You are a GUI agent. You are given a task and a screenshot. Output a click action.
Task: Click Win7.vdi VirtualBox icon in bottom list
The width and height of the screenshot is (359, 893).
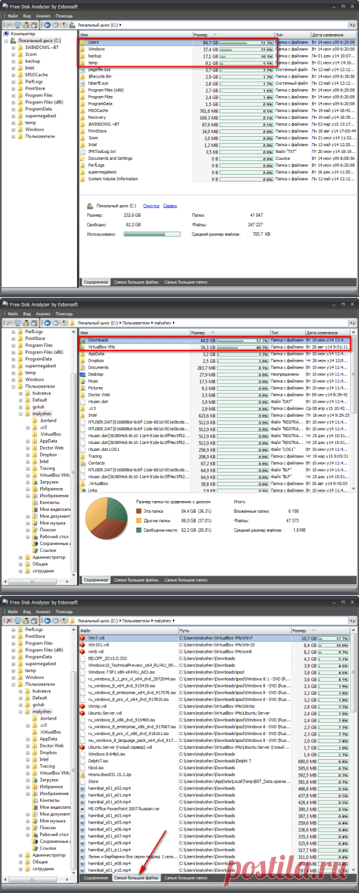83,637
